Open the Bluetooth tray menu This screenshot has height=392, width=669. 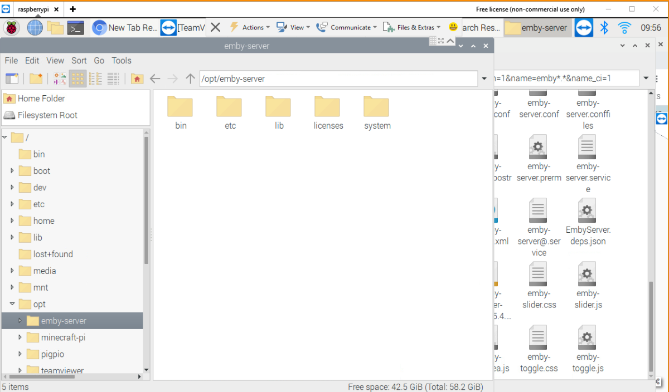(x=604, y=27)
